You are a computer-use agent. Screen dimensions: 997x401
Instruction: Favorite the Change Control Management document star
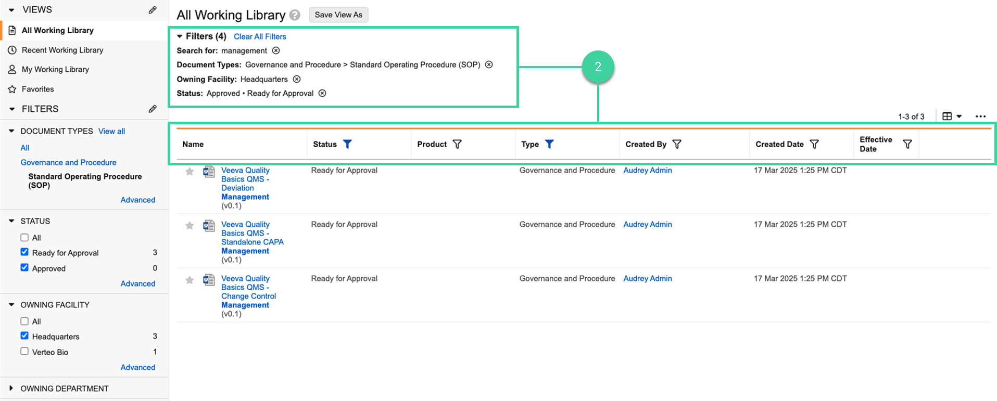tap(190, 280)
